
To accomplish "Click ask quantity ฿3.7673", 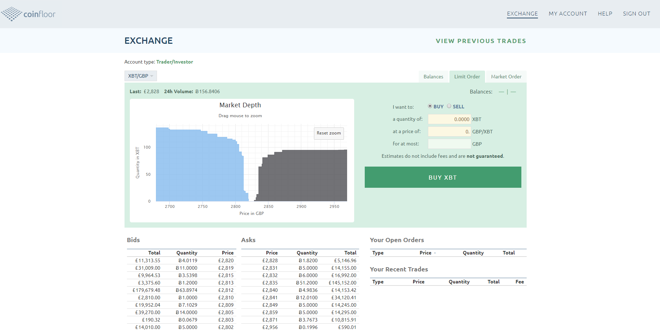I will click(x=308, y=320).
